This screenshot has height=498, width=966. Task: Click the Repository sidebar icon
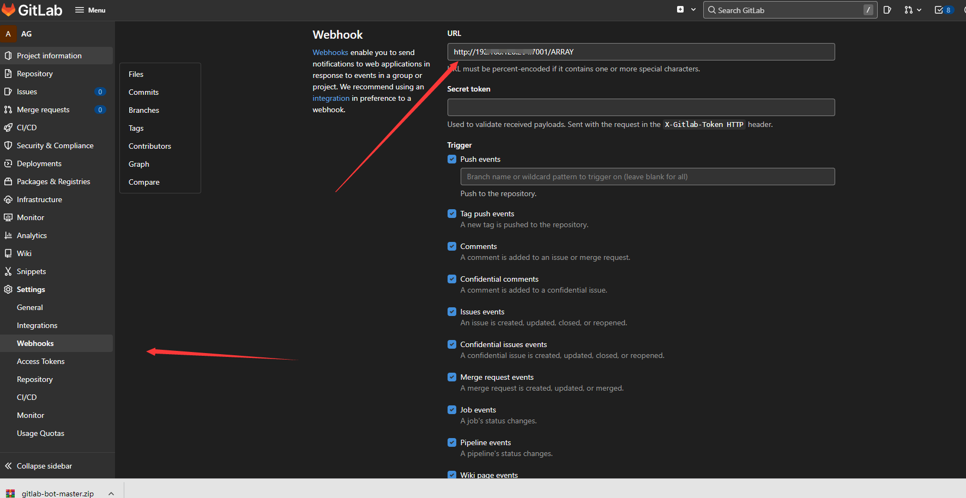(x=8, y=74)
